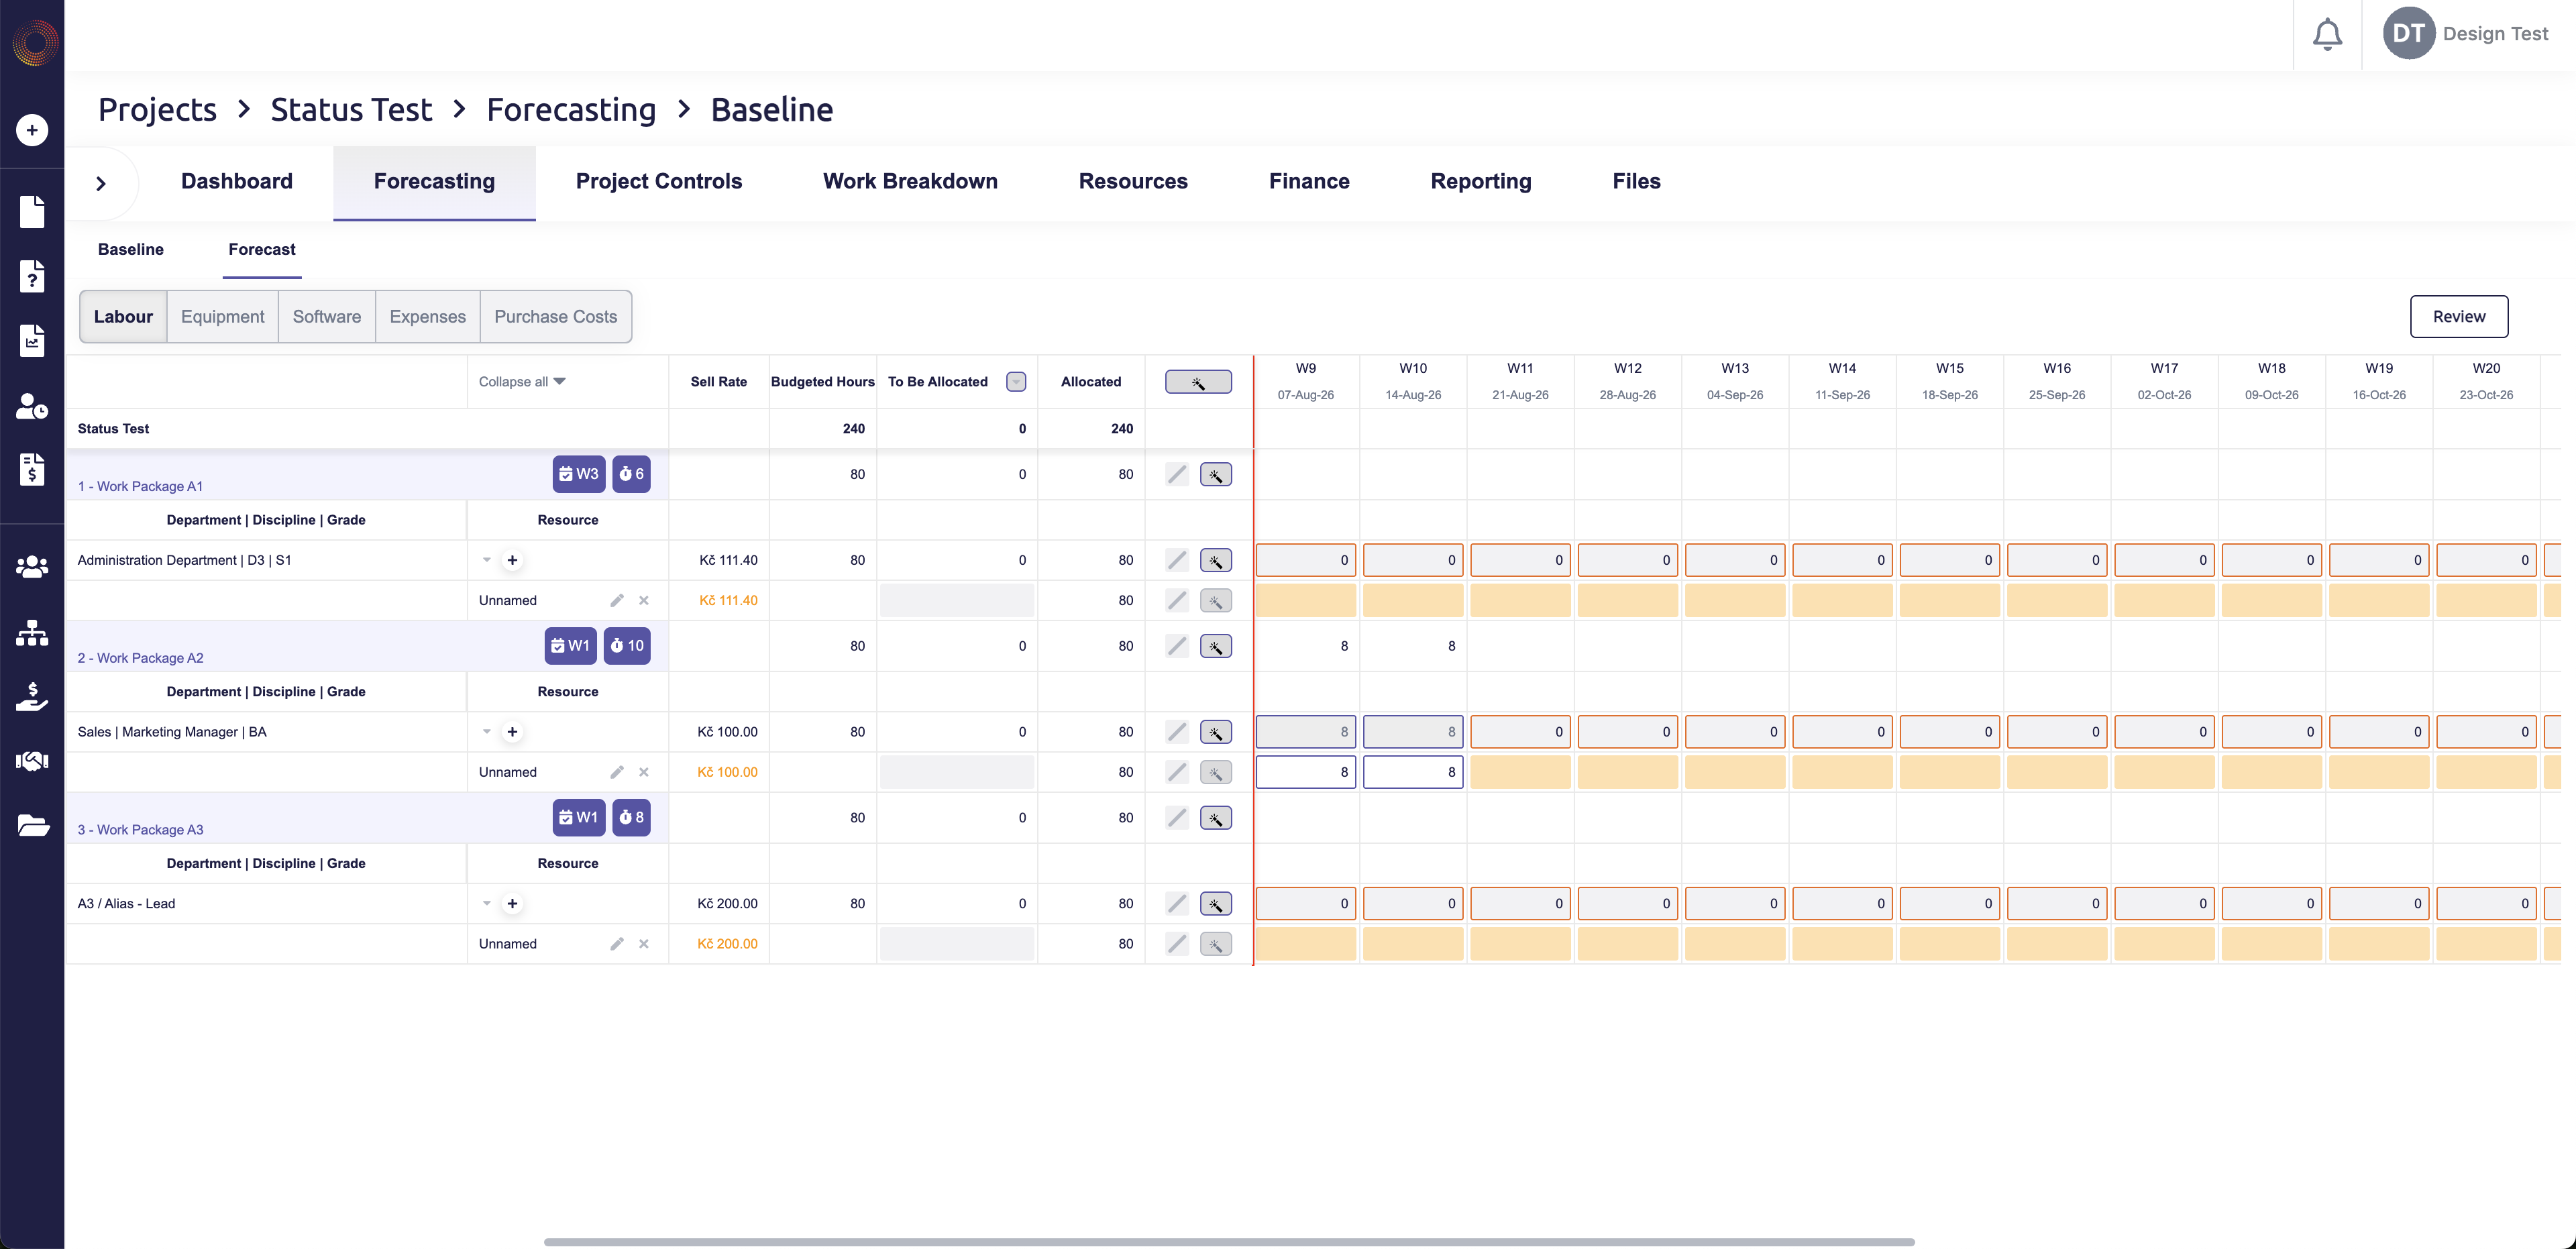Open the question-mark document sidebar icon
The height and width of the screenshot is (1249, 2576).
coord(32,276)
